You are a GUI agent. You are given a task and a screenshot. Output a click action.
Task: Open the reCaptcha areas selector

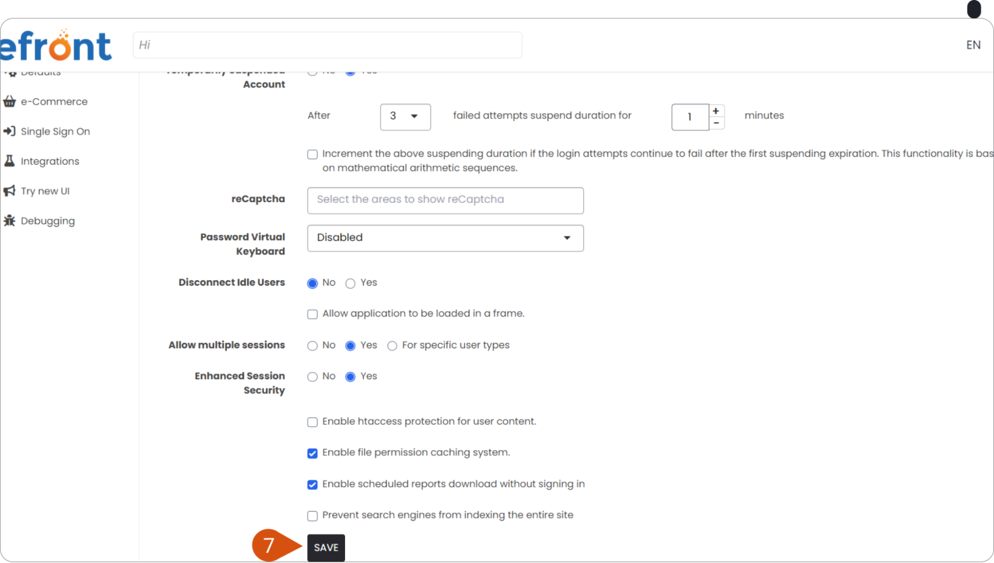tap(445, 200)
